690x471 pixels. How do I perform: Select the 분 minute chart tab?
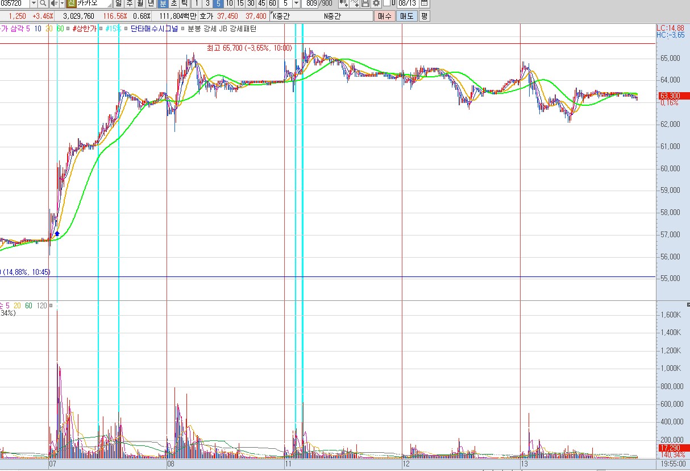pos(163,3)
